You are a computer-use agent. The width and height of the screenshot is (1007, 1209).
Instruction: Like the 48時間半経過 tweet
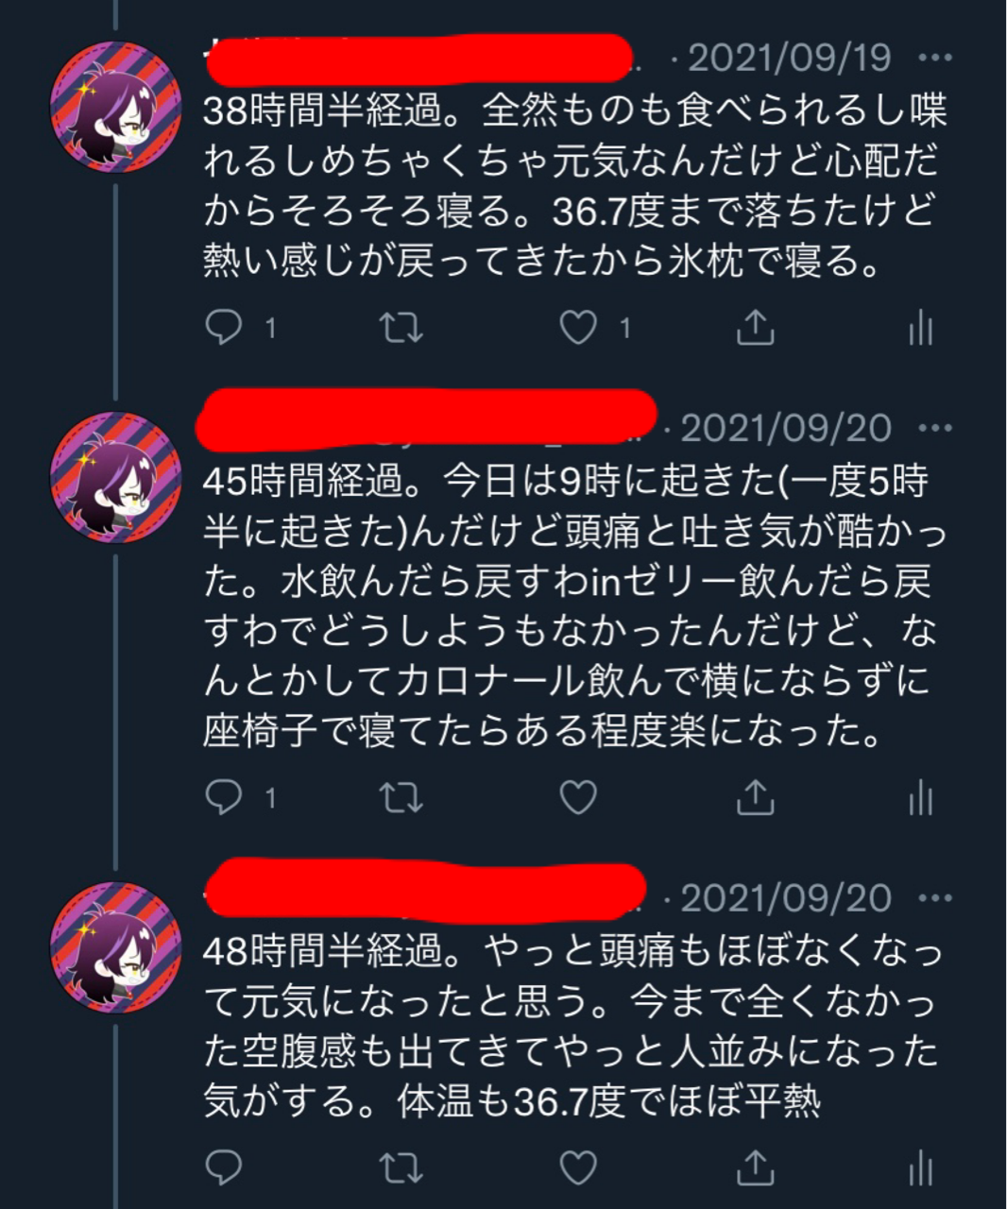[x=578, y=1167]
